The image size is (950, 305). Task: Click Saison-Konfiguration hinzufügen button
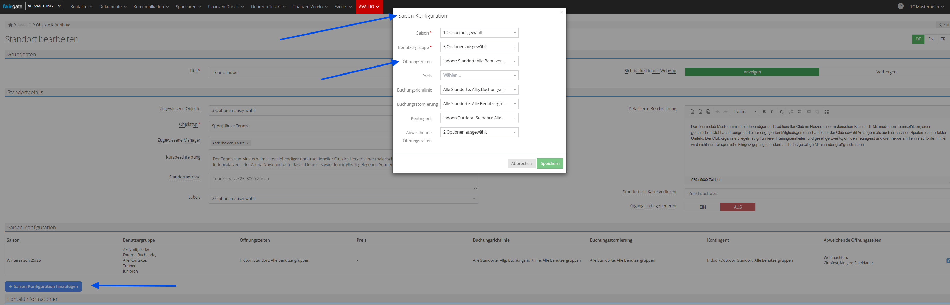(44, 286)
